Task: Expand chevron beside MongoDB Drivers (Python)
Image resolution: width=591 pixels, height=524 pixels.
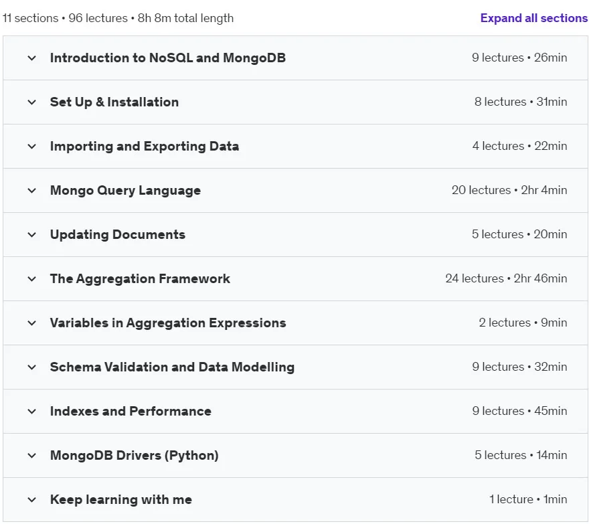Action: tap(32, 455)
